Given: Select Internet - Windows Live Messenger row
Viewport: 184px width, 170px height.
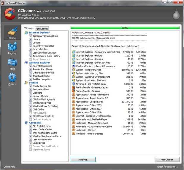Looking at the screenshot, I should pyautogui.click(x=109, y=116).
